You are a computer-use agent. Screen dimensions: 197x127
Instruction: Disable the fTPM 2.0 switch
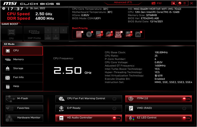coord(186,99)
